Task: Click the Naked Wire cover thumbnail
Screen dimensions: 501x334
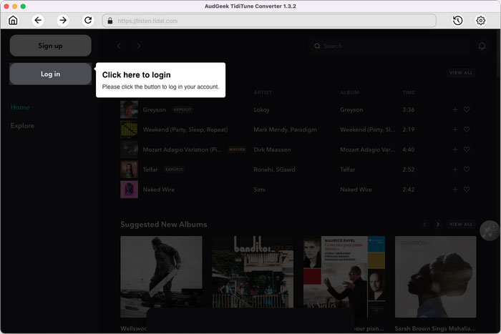Action: coord(129,190)
